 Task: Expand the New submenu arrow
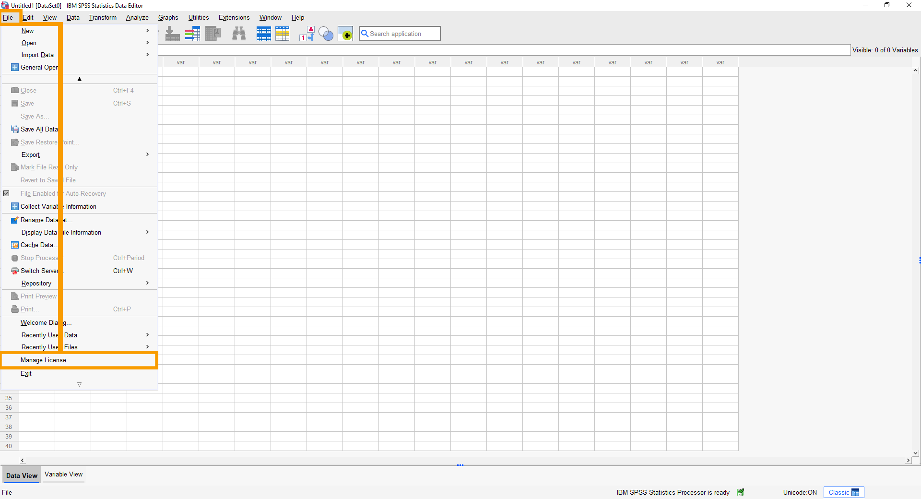[x=147, y=31]
